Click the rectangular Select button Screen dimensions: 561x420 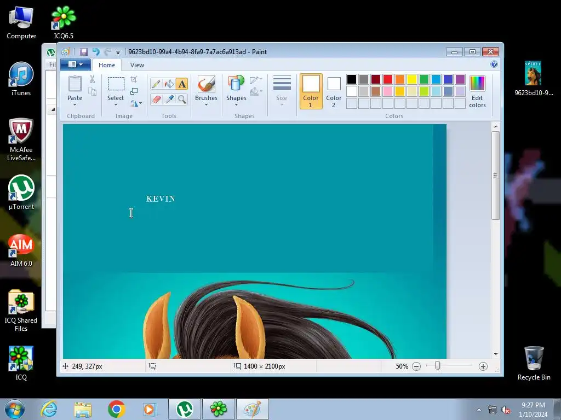coord(116,84)
